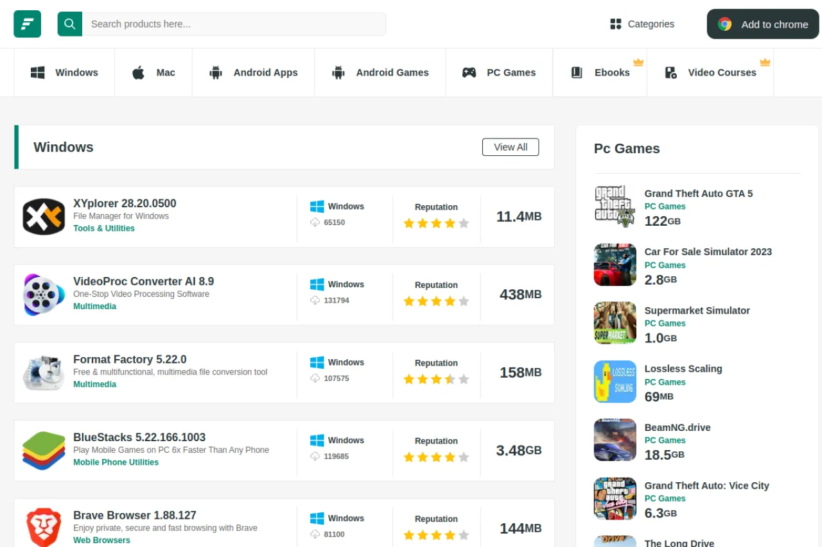The width and height of the screenshot is (822, 547).
Task: Click the XYplorer app icon
Action: (x=44, y=217)
